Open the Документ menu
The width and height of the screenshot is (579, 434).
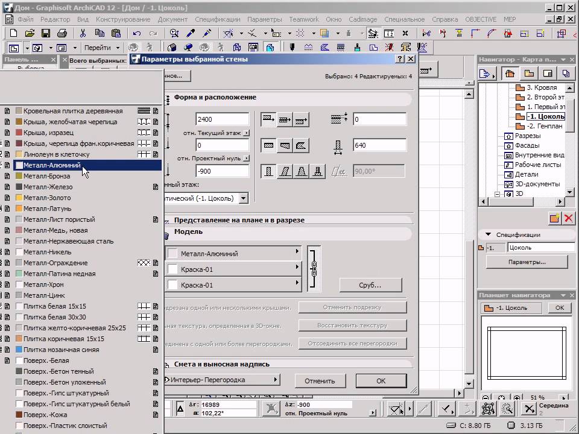point(172,19)
